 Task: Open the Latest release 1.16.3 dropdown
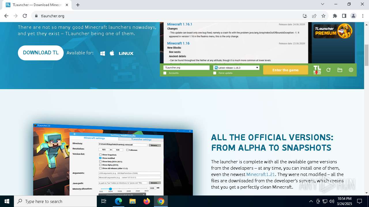pos(236,68)
